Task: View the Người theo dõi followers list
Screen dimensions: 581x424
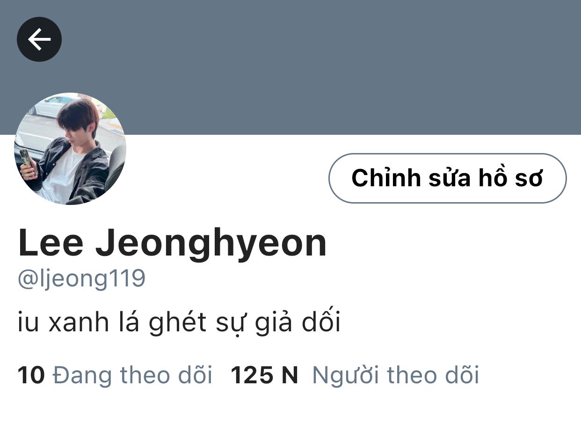Action: 396,375
